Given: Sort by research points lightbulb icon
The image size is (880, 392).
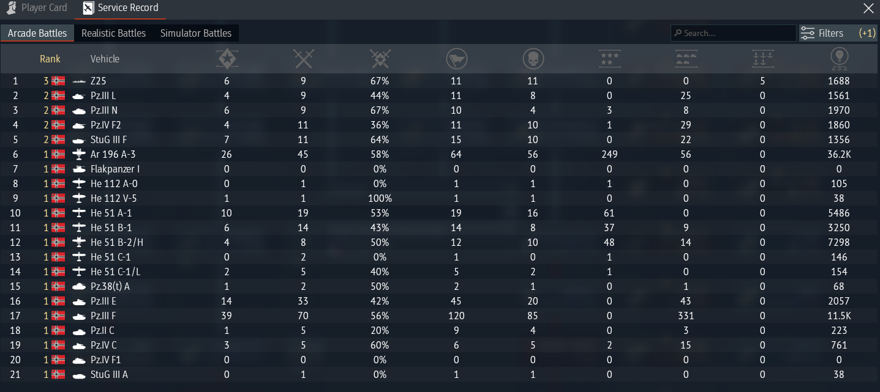Looking at the screenshot, I should 839,59.
